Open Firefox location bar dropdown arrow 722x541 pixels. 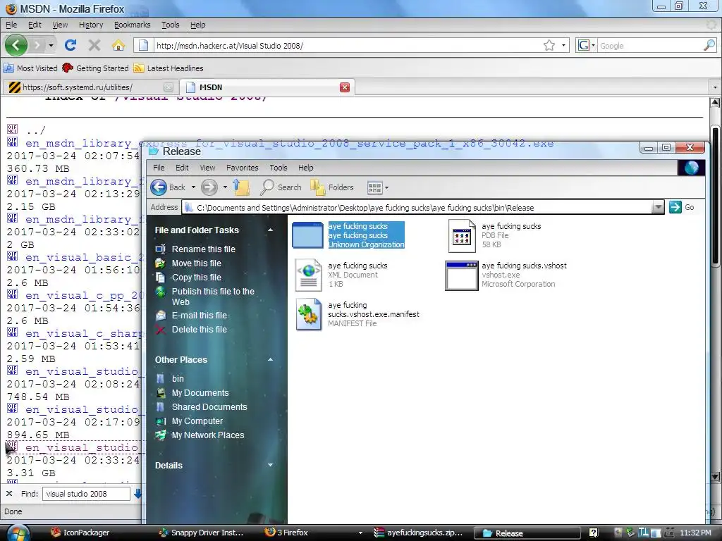point(563,45)
